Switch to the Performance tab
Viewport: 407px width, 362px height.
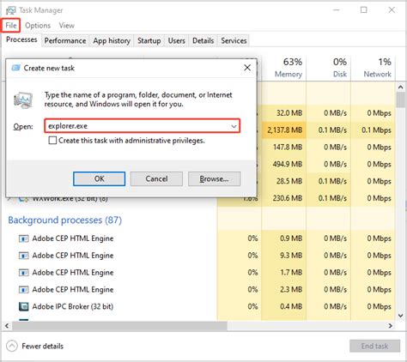pos(65,40)
